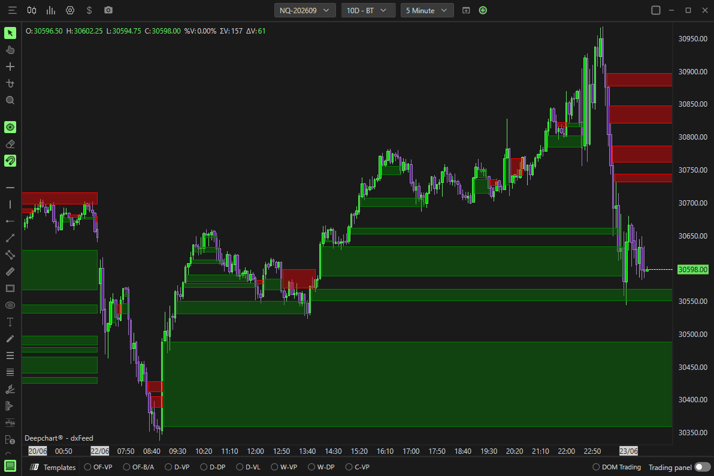Take a chart screenshot with the camera icon

point(108,10)
